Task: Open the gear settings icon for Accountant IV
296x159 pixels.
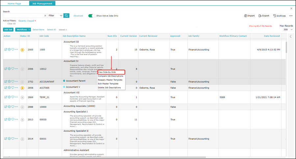Action: [9, 69]
